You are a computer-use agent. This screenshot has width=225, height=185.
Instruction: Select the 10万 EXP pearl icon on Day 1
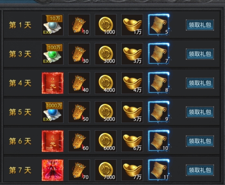(x=53, y=25)
